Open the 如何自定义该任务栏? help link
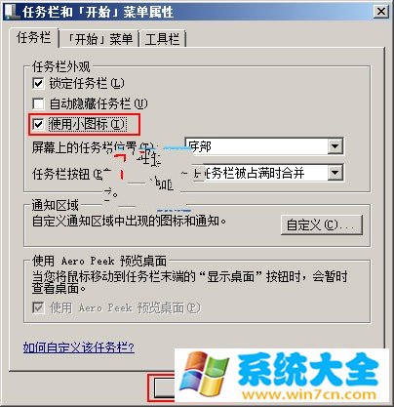This screenshot has height=407, width=394. pyautogui.click(x=78, y=347)
